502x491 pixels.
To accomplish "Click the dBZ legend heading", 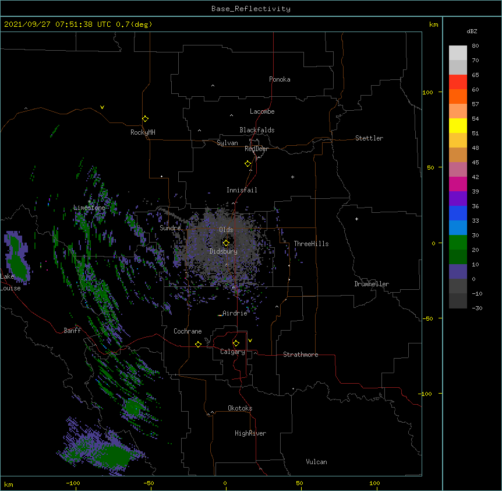I will pos(472,31).
